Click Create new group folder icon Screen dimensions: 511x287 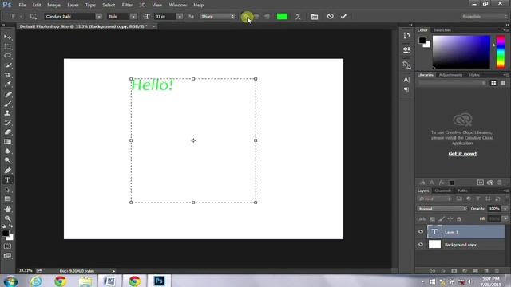click(x=476, y=271)
